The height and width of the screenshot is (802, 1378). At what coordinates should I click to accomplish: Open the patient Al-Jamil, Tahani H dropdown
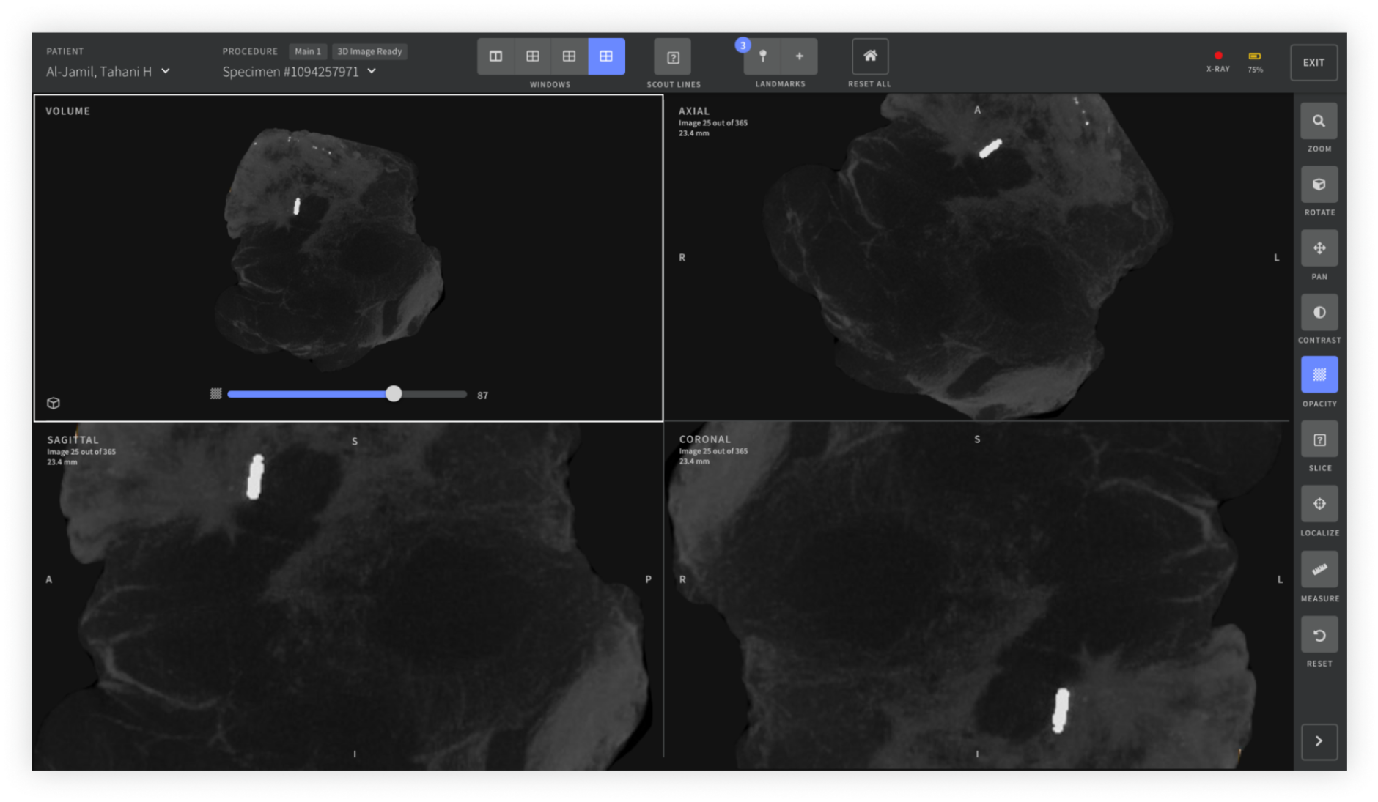coord(166,71)
